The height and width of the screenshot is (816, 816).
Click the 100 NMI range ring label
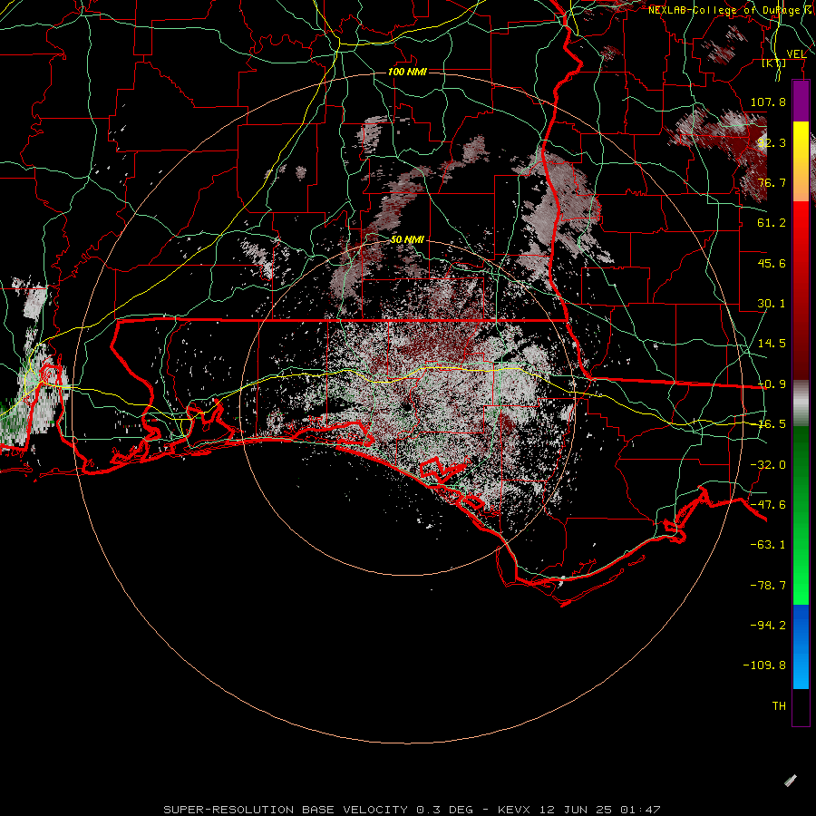tap(407, 72)
